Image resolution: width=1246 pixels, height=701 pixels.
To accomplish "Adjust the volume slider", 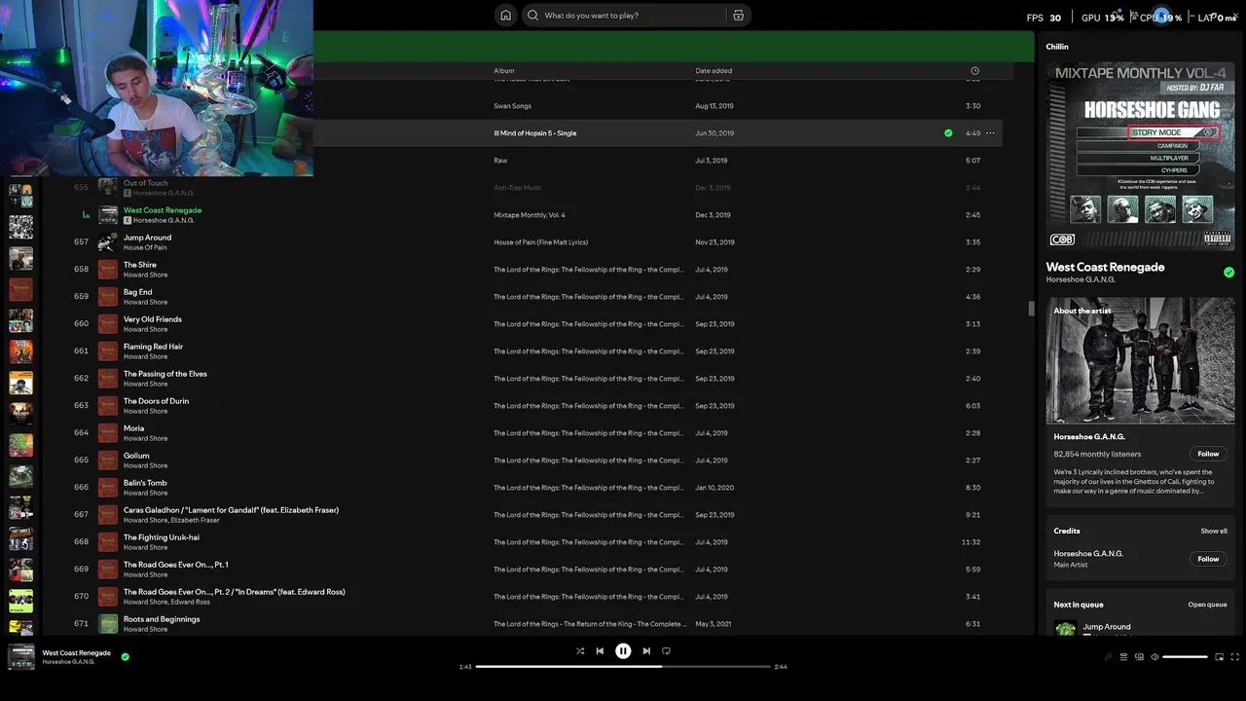I will (x=1185, y=657).
